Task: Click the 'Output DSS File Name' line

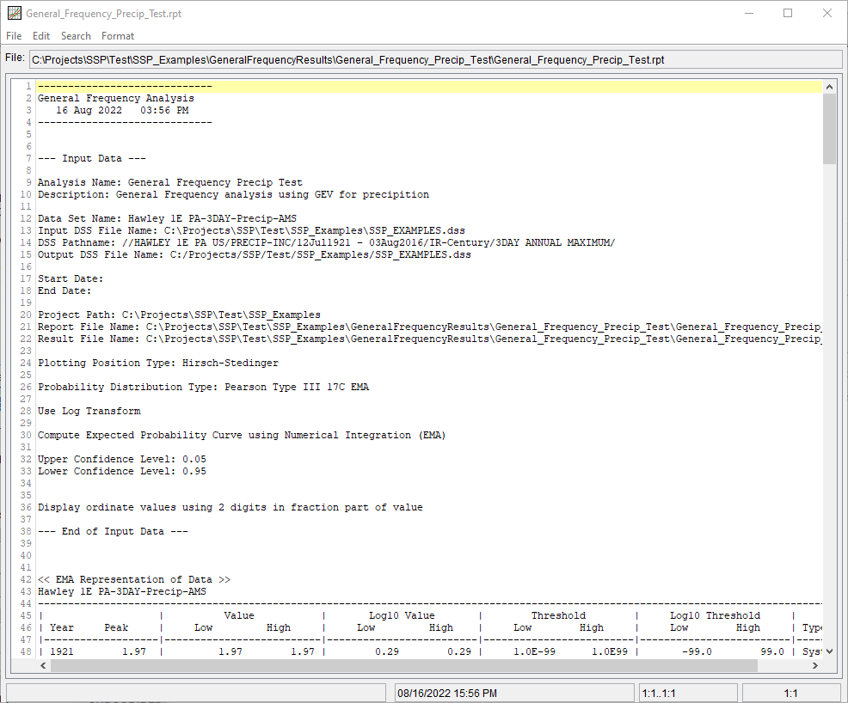Action: click(x=255, y=254)
